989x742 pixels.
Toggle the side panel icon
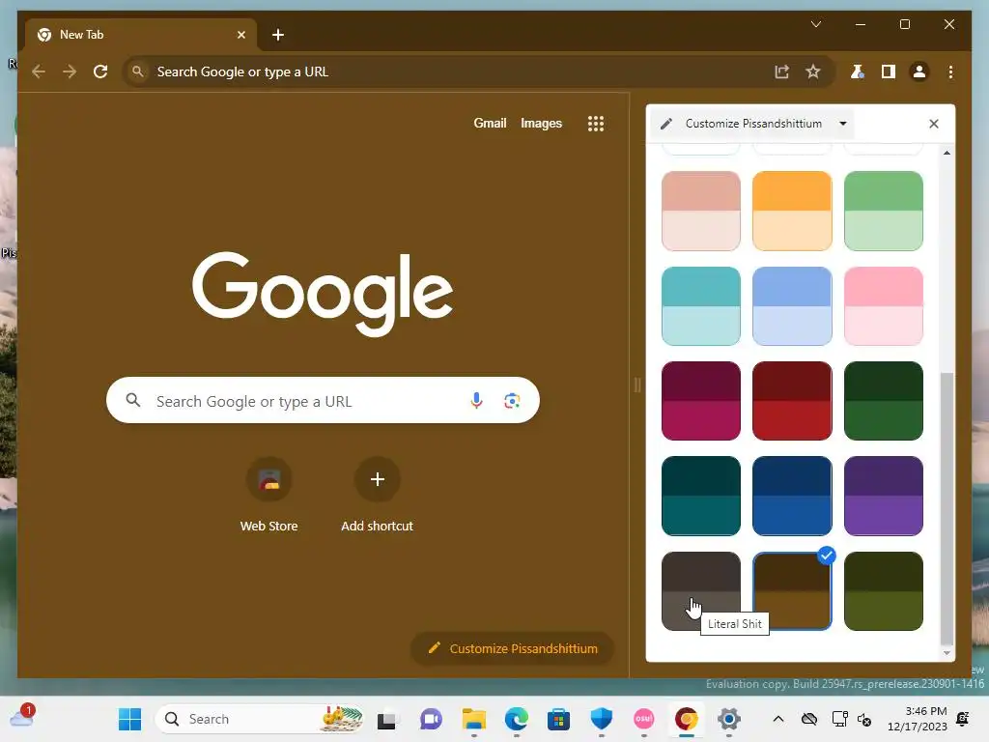click(889, 71)
